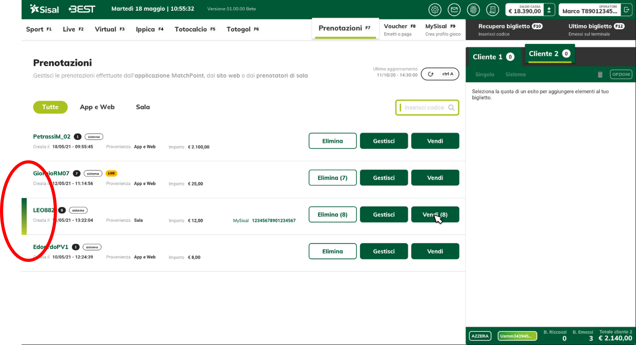Click Elimina for PetrassiM_02
The image size is (636, 345).
pos(333,141)
